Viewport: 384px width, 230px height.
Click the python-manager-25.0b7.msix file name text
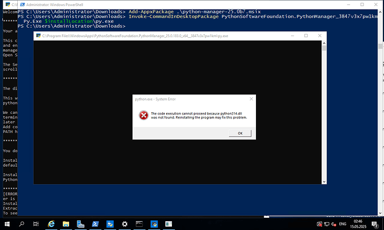(x=220, y=12)
